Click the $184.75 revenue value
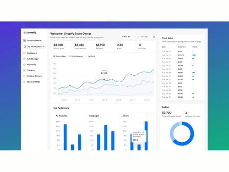The height and width of the screenshot is (172, 229). point(181,55)
